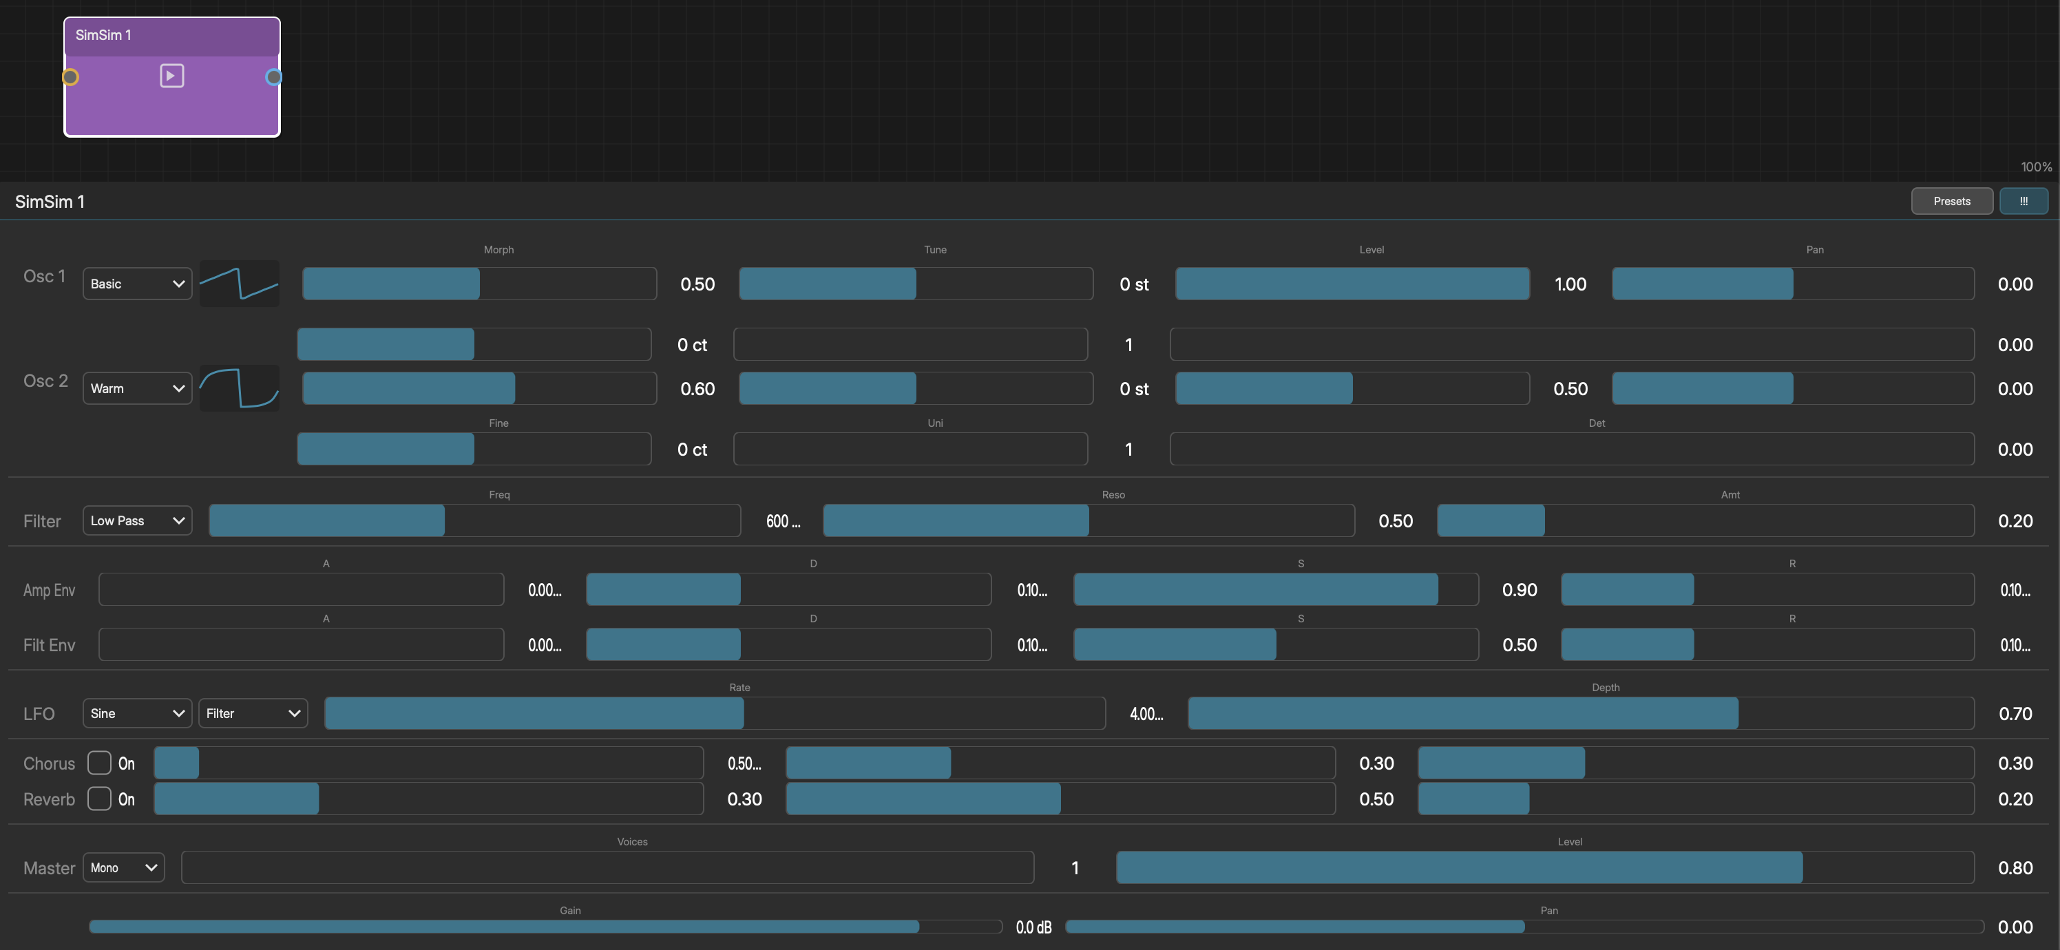Screen dimensions: 2060x950
Task: Adjust the first Reverb slider at 0.30
Action: pos(429,799)
